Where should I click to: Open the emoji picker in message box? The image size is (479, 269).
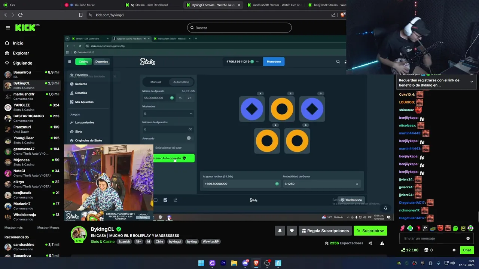pos(468,238)
